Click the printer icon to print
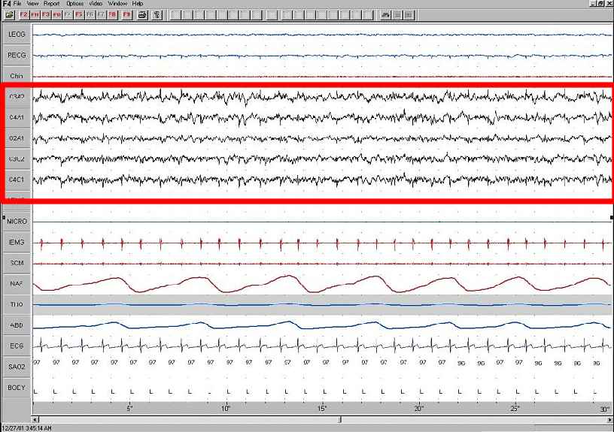Image resolution: width=614 pixels, height=432 pixels. [142, 14]
